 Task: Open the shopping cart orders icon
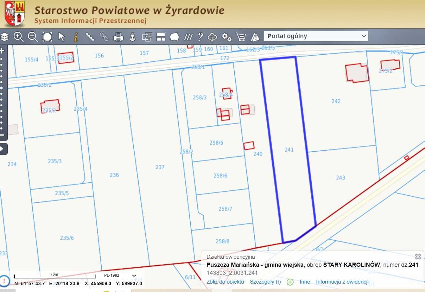point(241,37)
